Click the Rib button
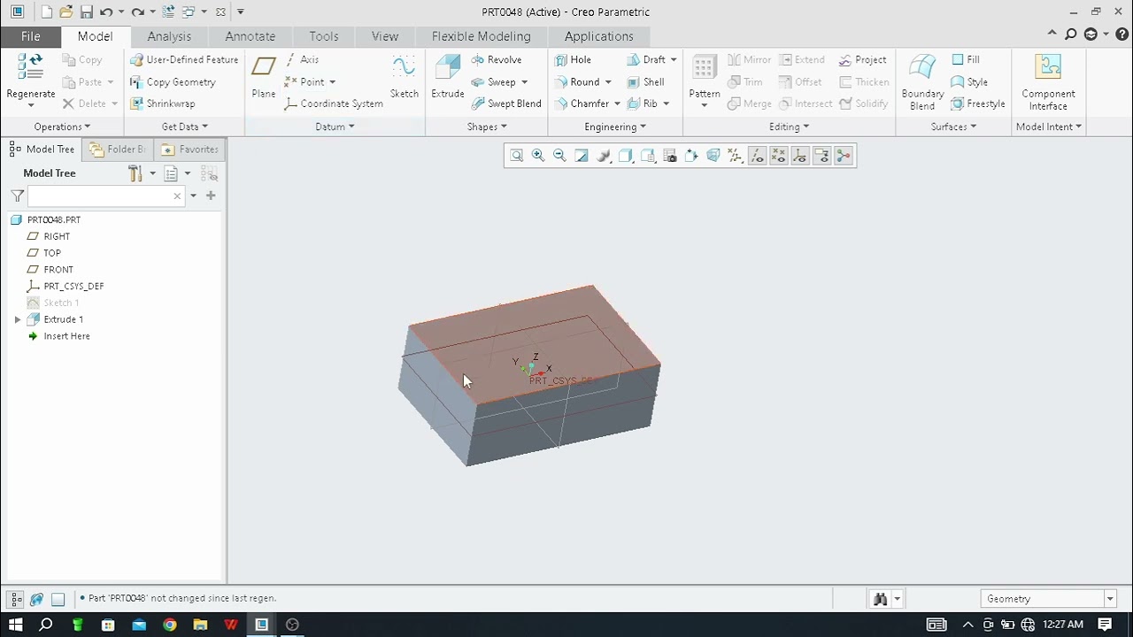The image size is (1133, 637). tap(643, 104)
